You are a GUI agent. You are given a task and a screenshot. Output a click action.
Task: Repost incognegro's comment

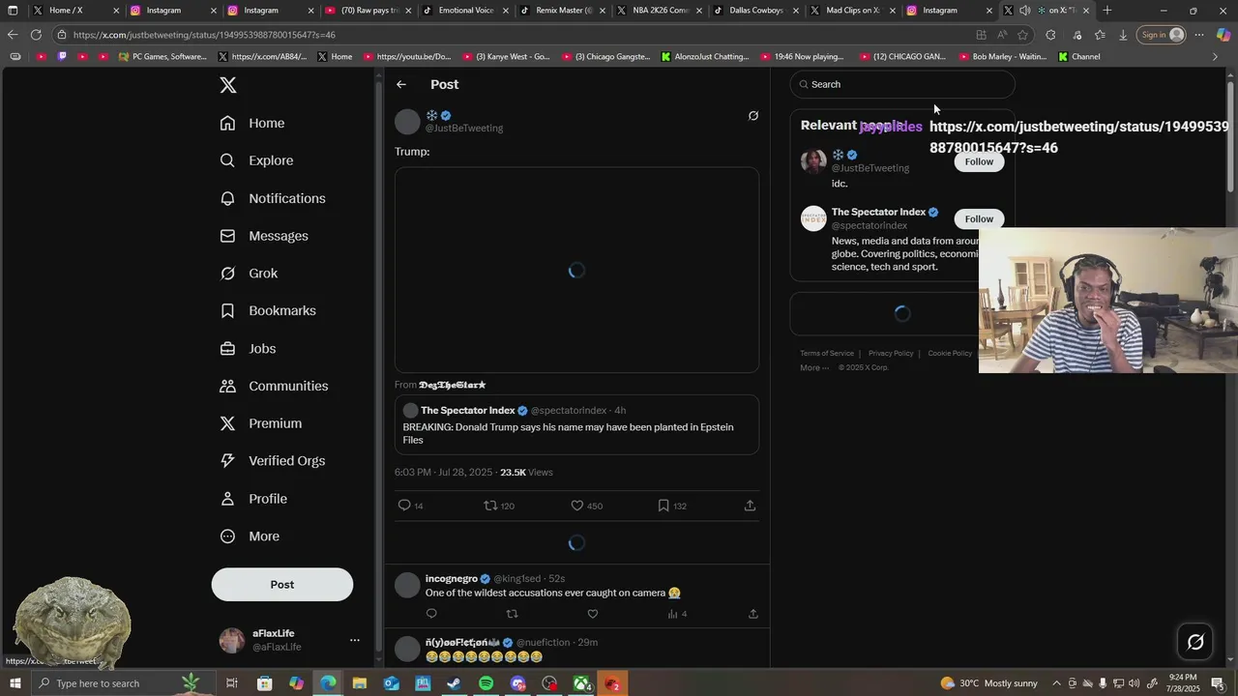[513, 614]
